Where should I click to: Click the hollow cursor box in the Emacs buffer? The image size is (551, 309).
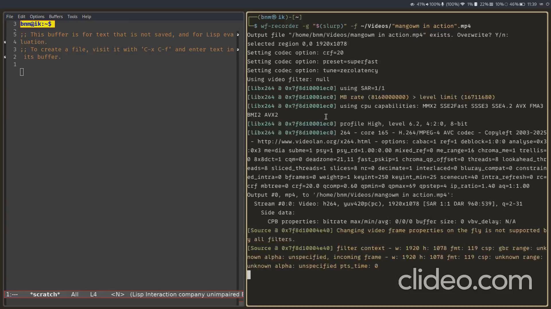[x=22, y=72]
